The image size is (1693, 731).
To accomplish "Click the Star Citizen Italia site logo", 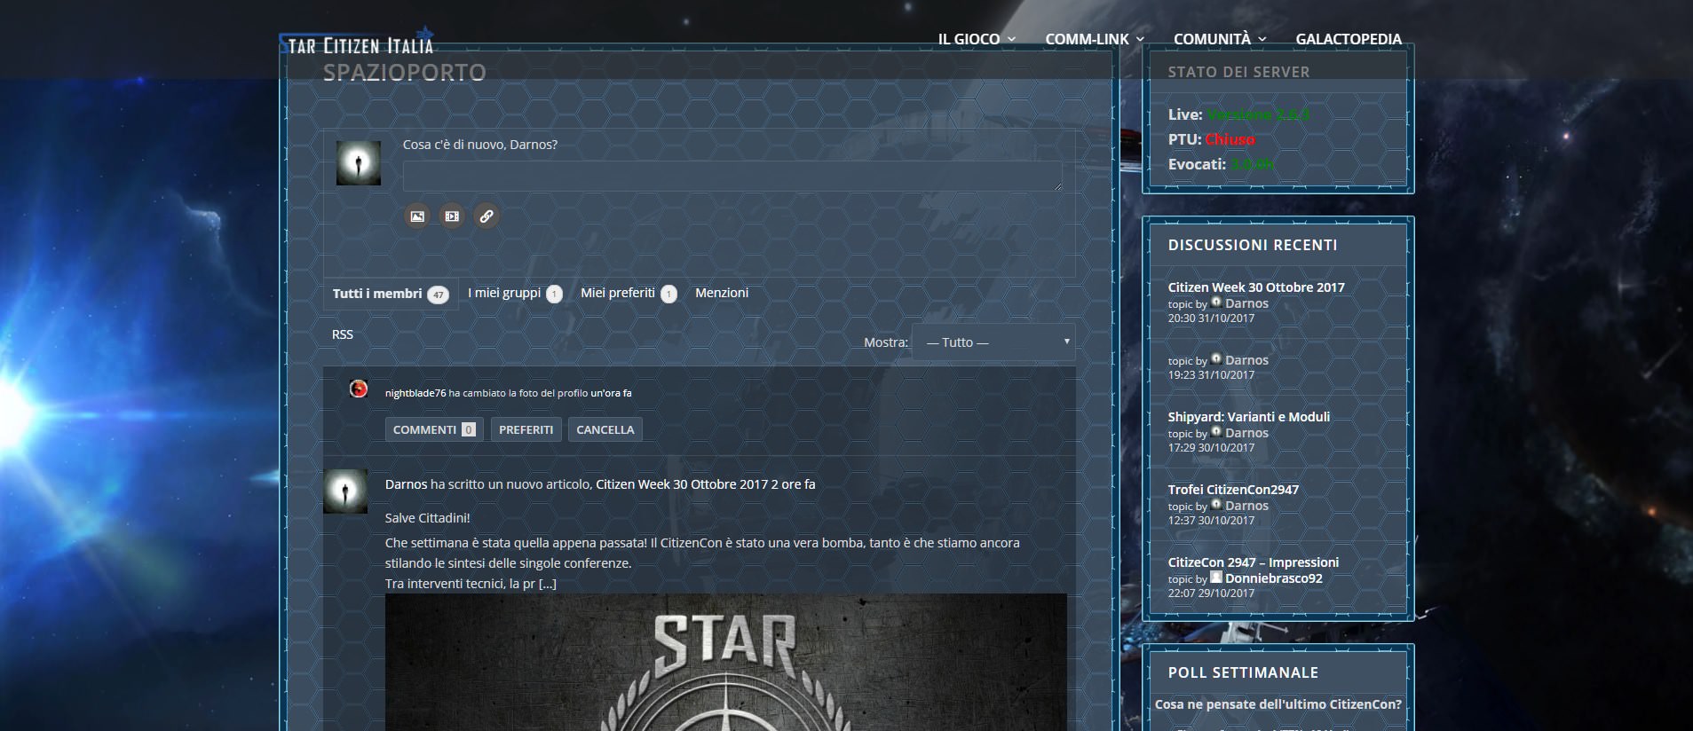I will pyautogui.click(x=358, y=43).
